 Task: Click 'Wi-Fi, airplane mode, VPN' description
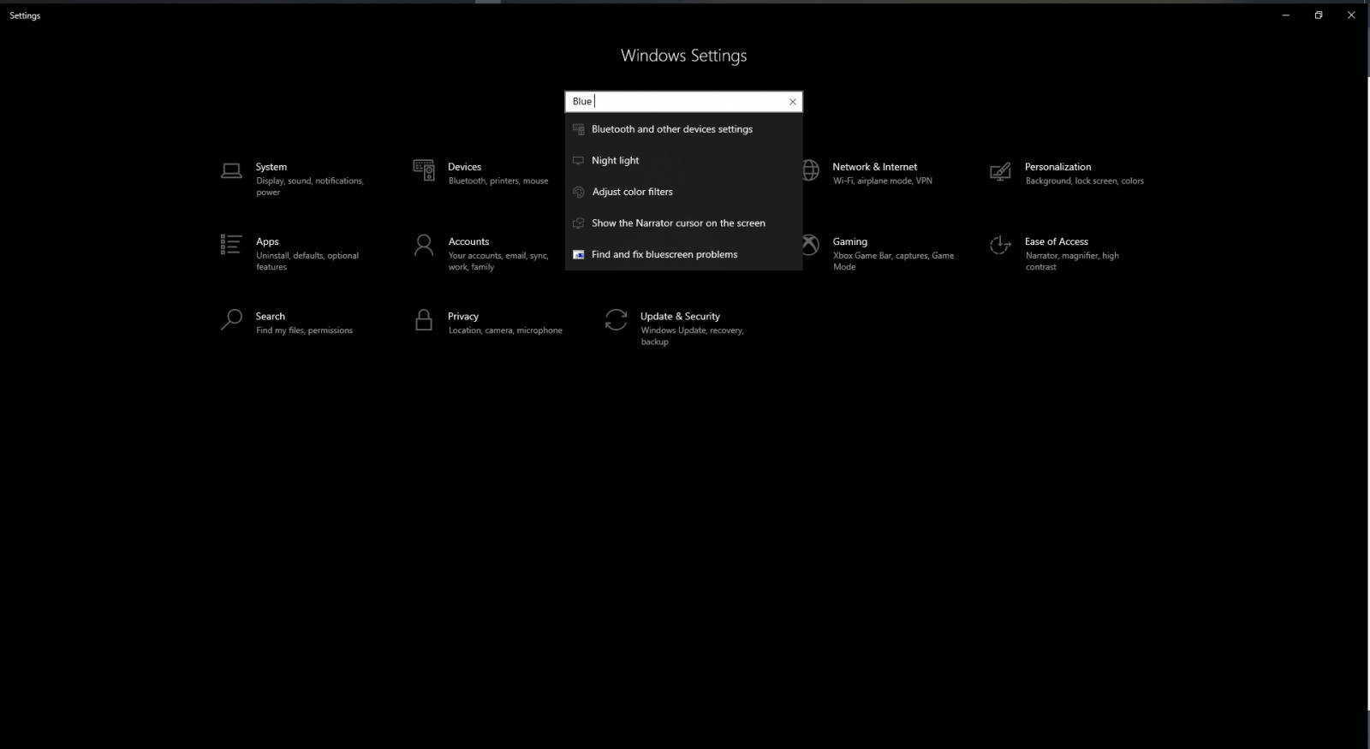tap(883, 181)
